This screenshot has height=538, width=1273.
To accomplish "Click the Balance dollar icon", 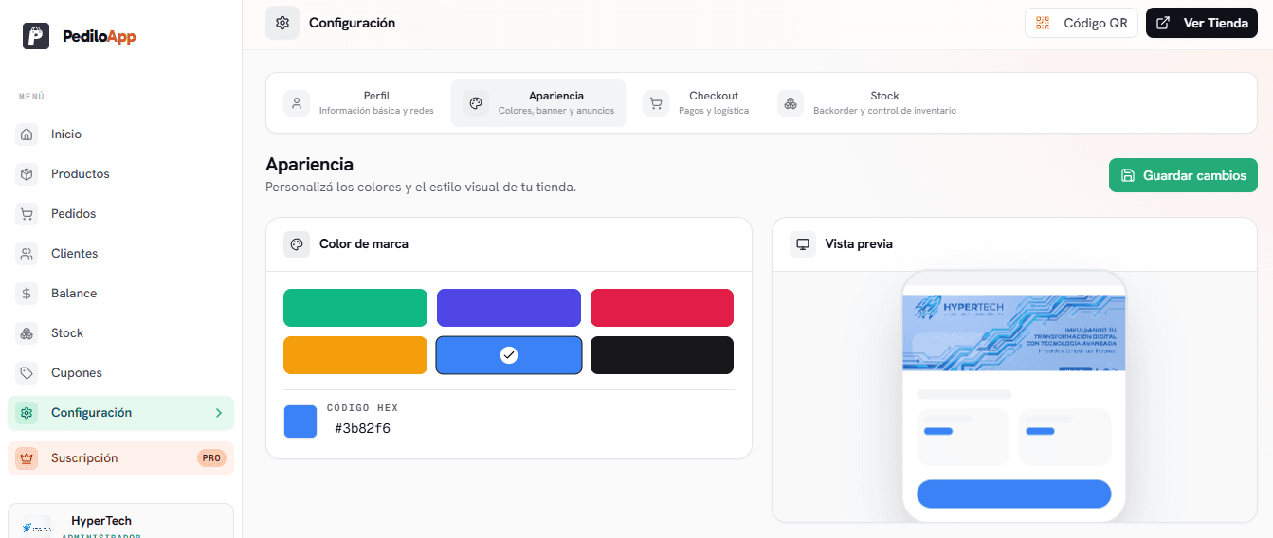I will tap(27, 294).
